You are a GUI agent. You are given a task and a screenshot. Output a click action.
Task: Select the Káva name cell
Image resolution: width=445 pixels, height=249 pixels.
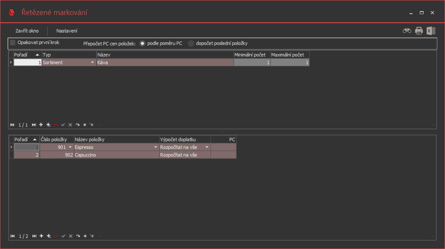point(165,62)
